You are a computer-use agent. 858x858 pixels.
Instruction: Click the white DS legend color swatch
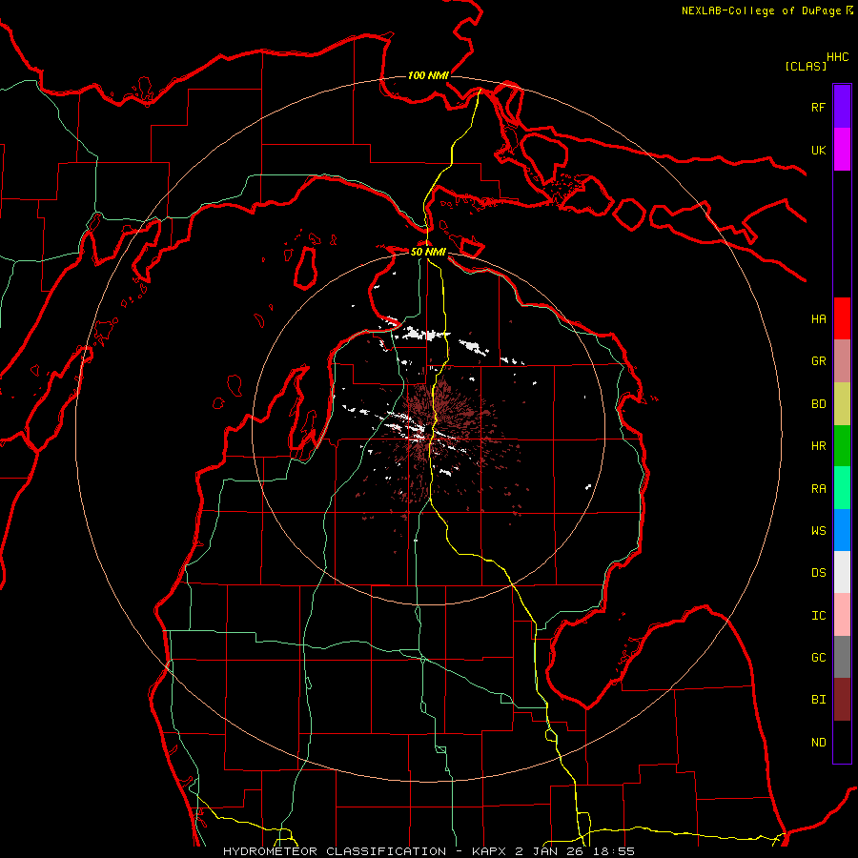click(x=842, y=572)
